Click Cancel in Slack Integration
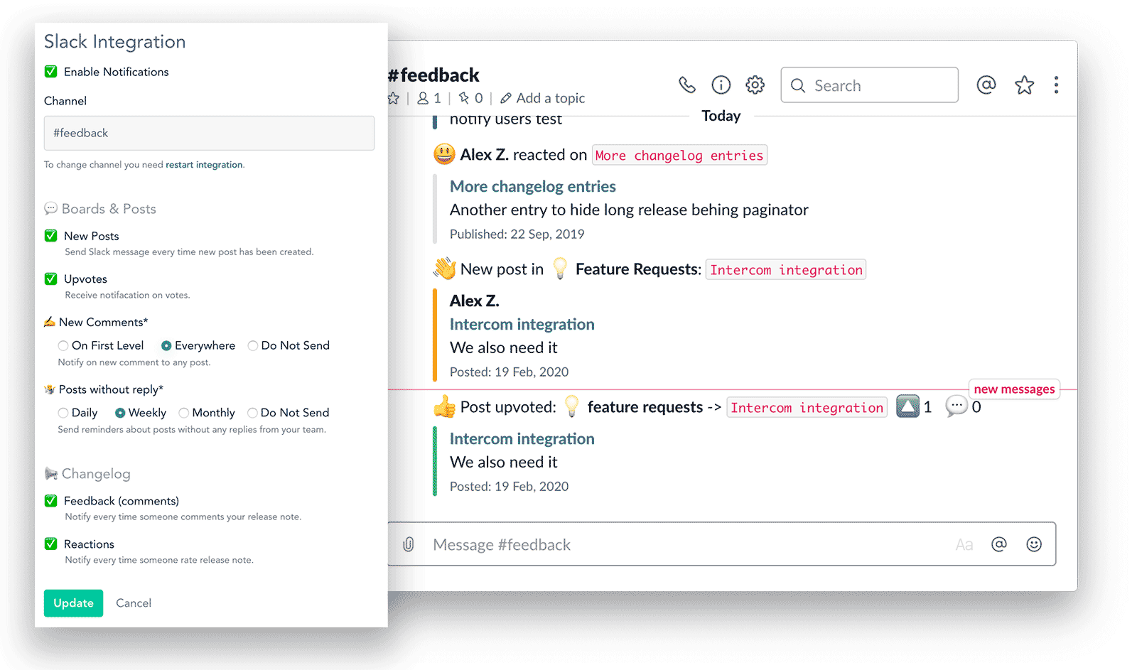This screenshot has height=670, width=1137. [x=134, y=603]
